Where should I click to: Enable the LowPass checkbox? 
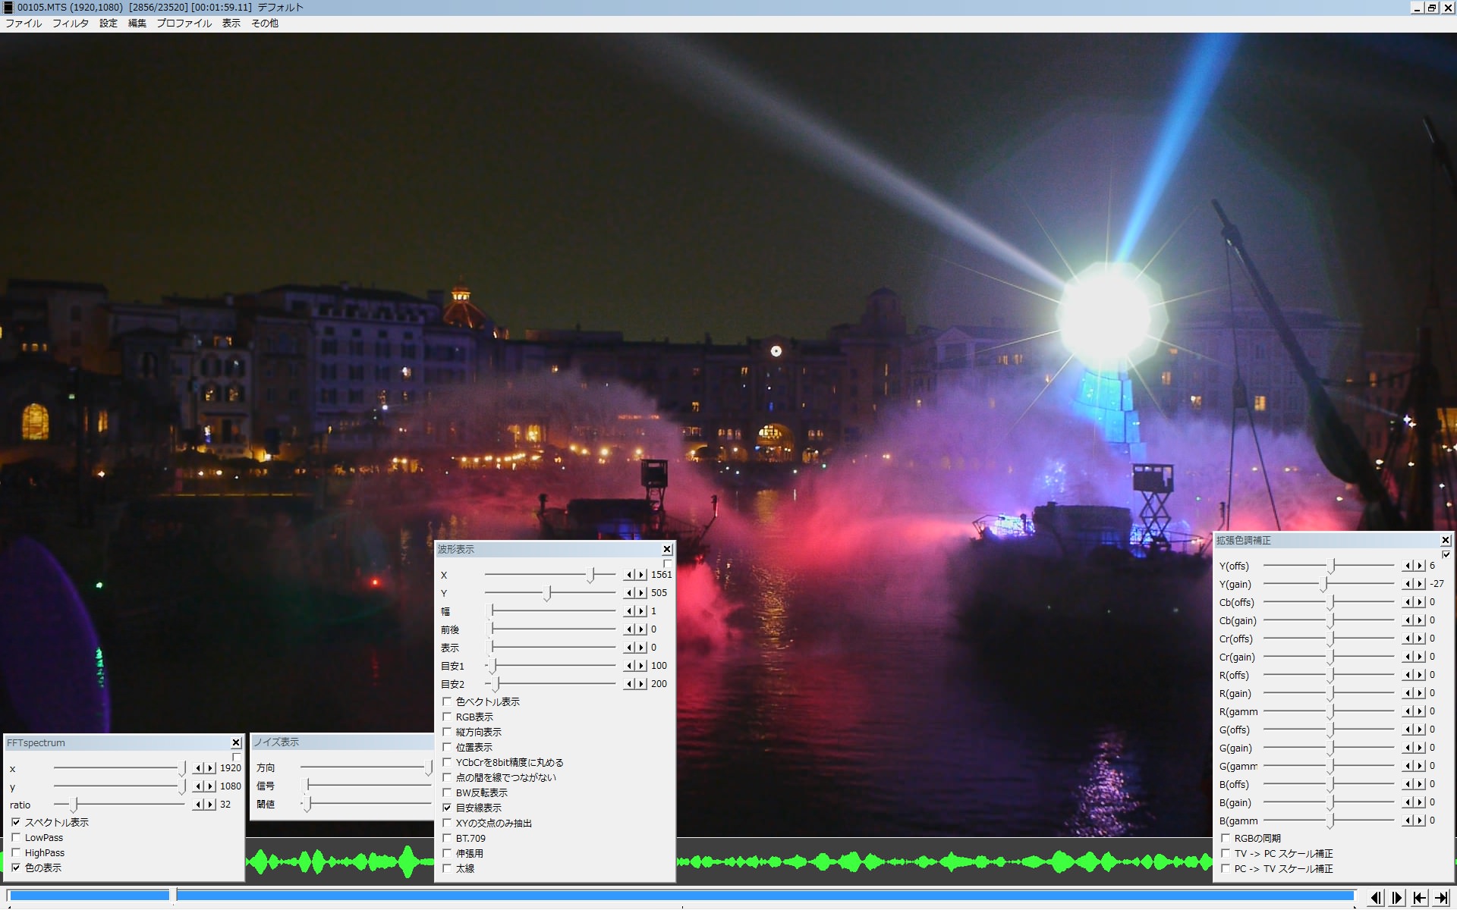[x=16, y=837]
